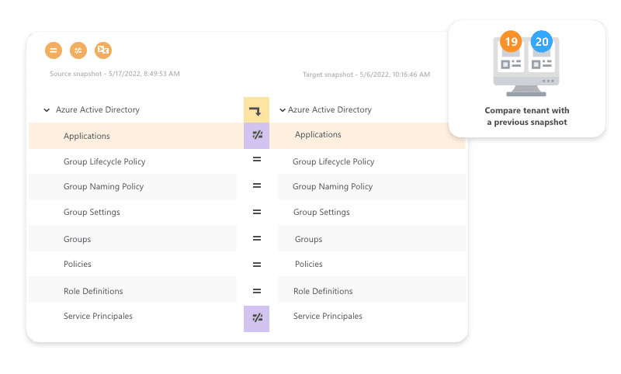The width and height of the screenshot is (621, 374).
Task: Select Groups in the source snapshot
Action: (77, 240)
